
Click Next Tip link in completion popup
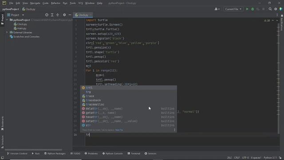(x=119, y=130)
